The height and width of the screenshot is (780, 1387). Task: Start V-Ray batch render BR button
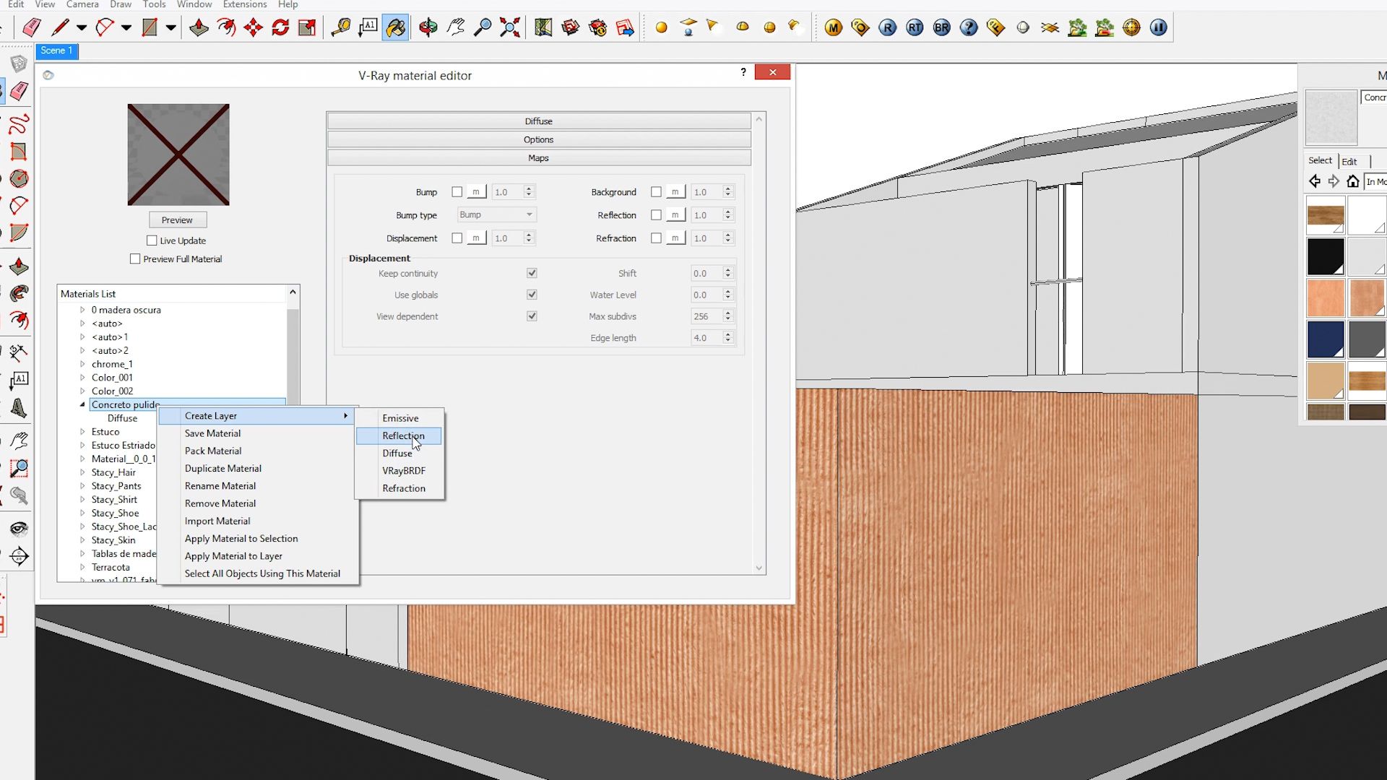coord(942,27)
